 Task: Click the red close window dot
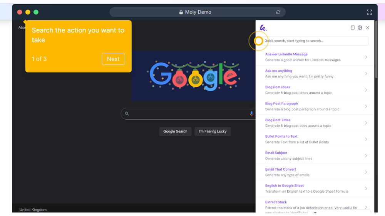click(20, 12)
